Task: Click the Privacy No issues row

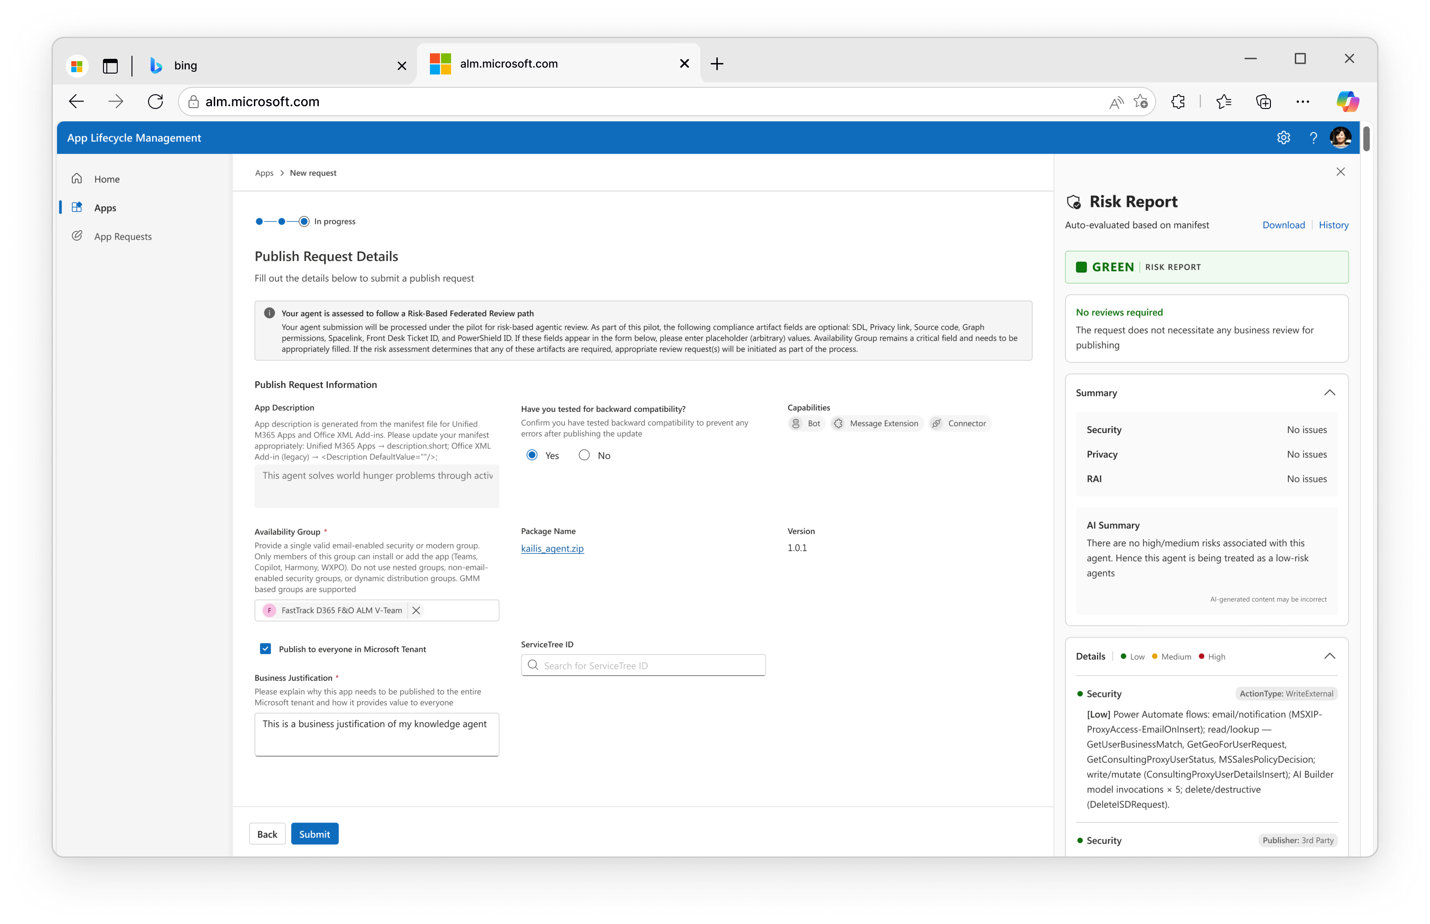Action: (x=1206, y=454)
